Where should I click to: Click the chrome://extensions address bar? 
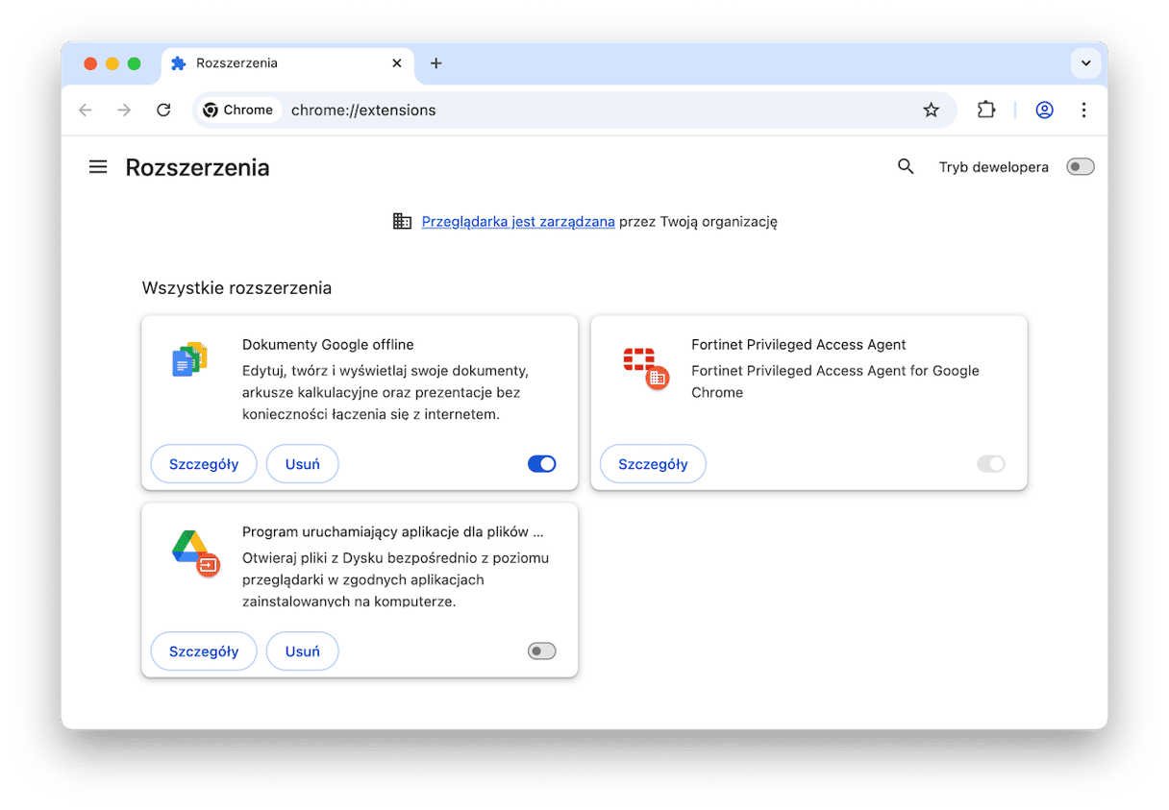(x=577, y=110)
